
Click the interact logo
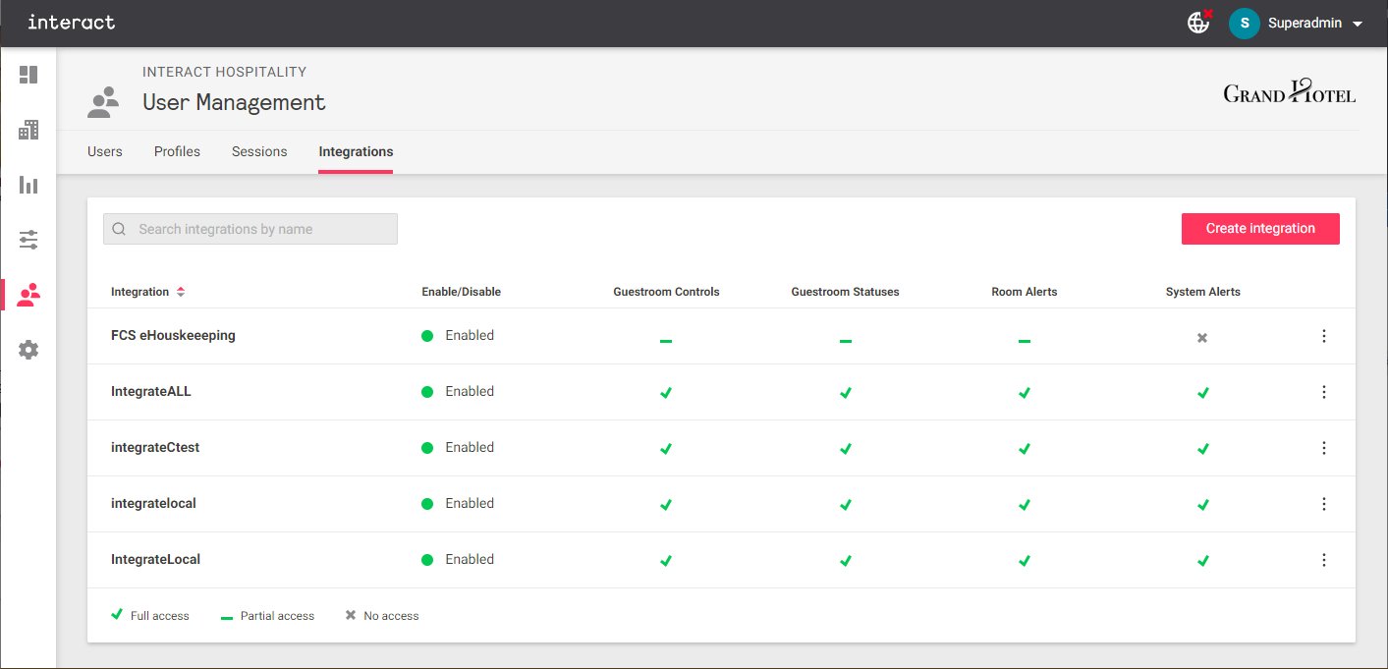coord(71,22)
